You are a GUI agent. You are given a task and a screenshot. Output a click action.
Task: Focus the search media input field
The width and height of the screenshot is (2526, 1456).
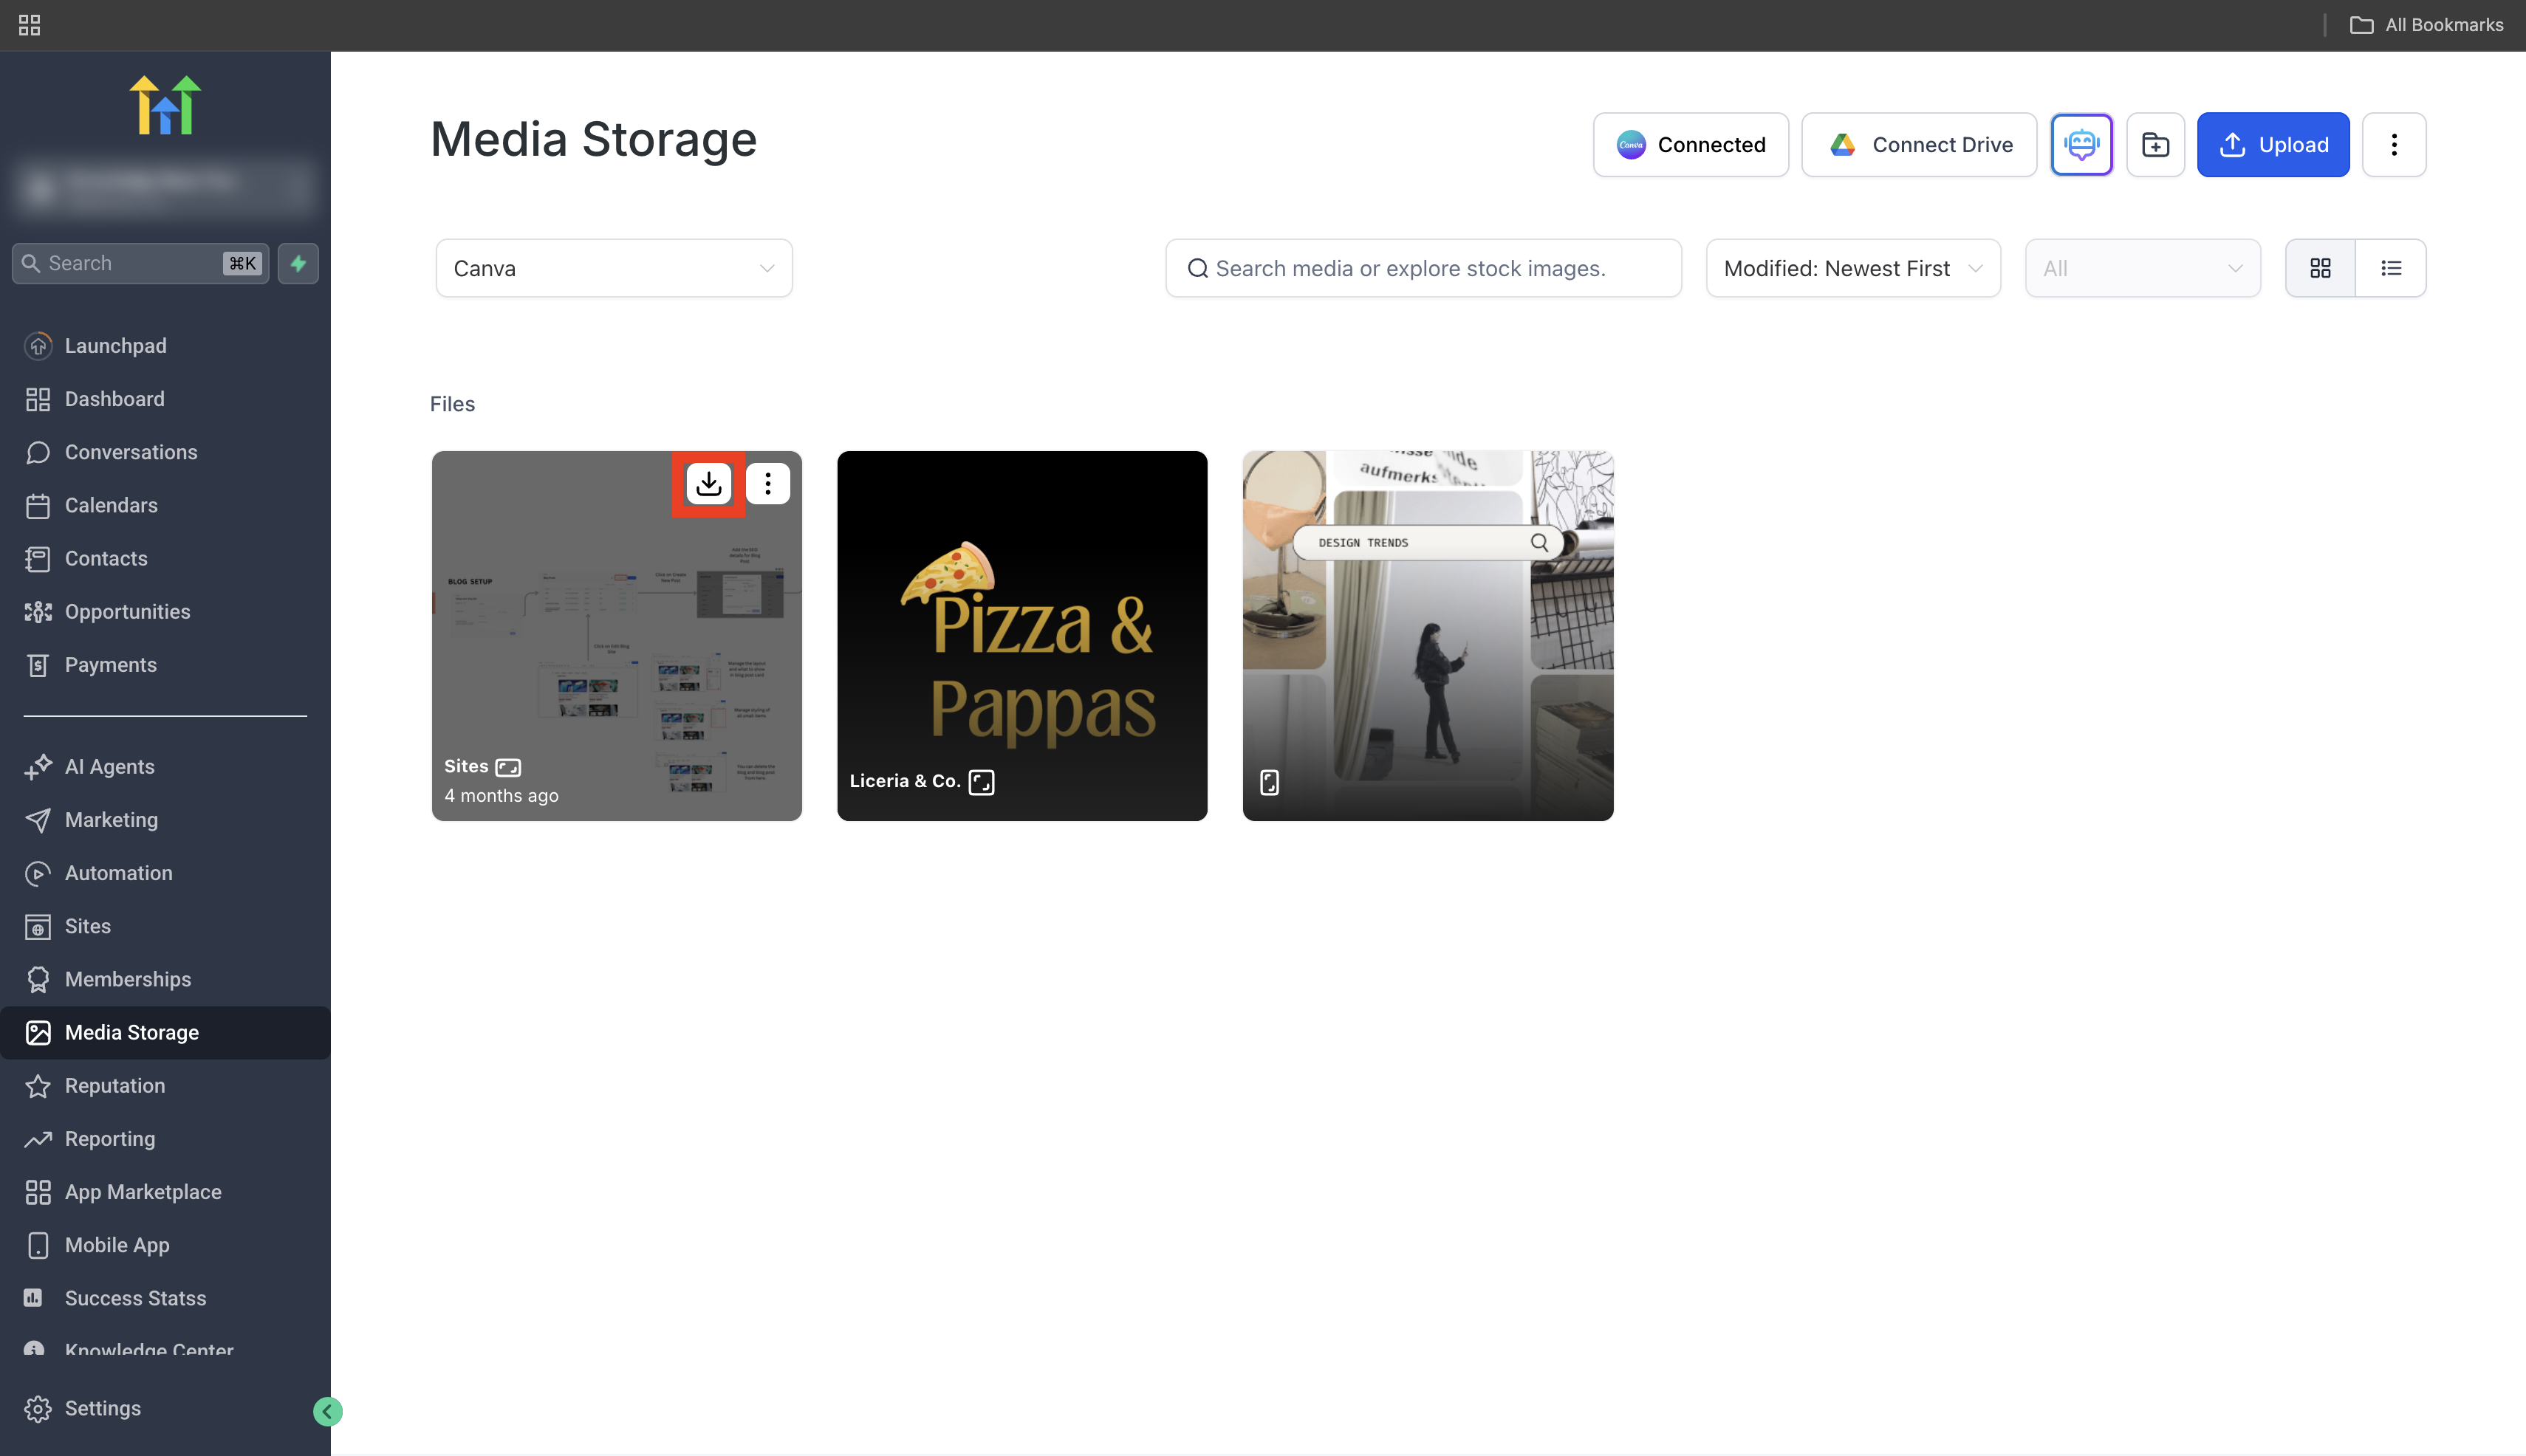pyautogui.click(x=1423, y=268)
